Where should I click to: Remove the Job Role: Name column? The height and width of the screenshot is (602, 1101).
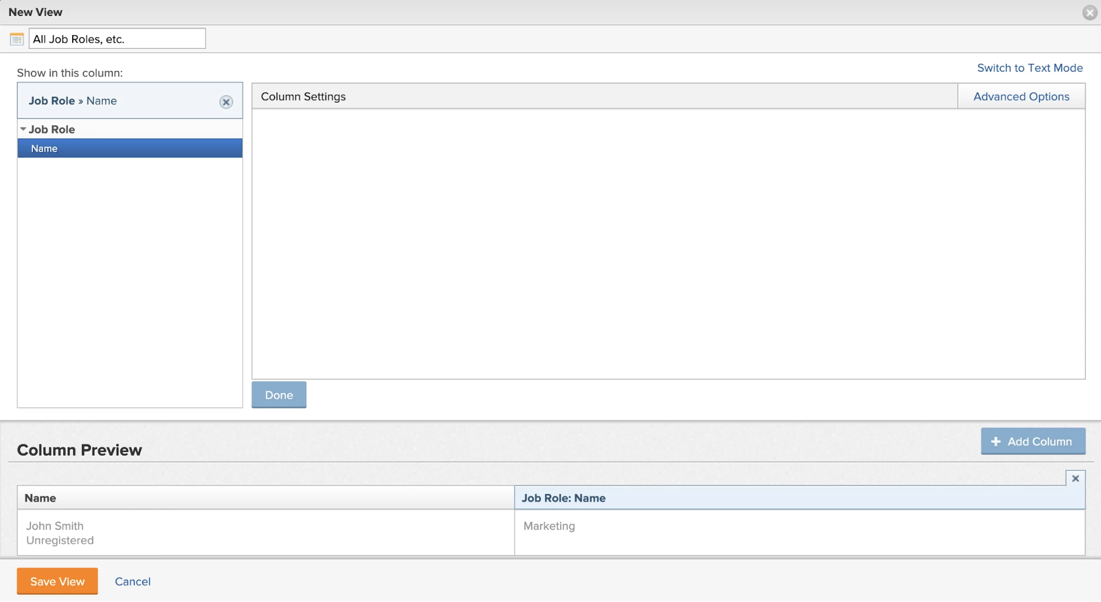tap(1075, 478)
